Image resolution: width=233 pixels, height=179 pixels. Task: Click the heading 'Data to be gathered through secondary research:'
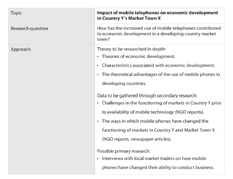click(147, 96)
